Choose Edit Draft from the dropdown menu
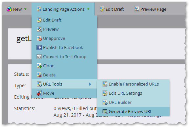This screenshot has width=190, height=128. coord(64,20)
